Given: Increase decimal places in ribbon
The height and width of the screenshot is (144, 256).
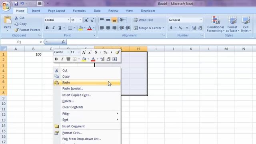Looking at the screenshot, I should tap(194, 28).
